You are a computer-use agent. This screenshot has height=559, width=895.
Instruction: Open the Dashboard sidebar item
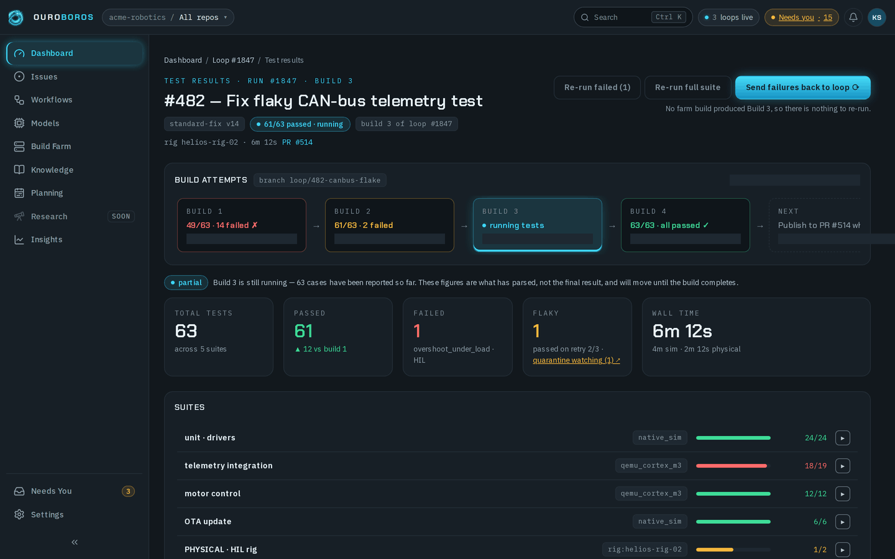(x=75, y=53)
